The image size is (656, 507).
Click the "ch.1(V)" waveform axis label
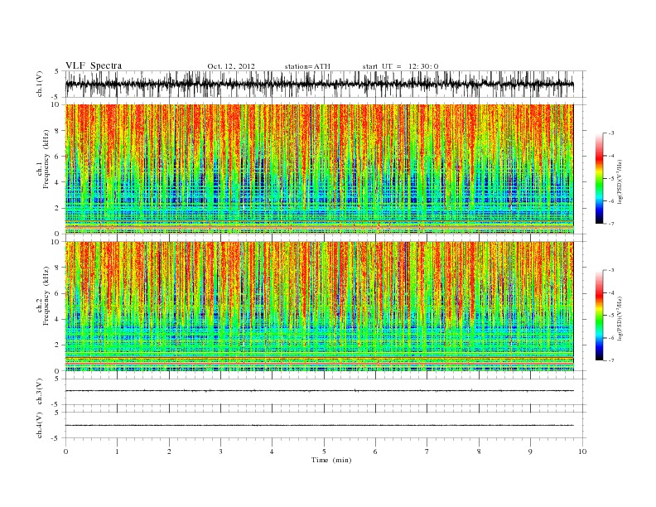[40, 84]
